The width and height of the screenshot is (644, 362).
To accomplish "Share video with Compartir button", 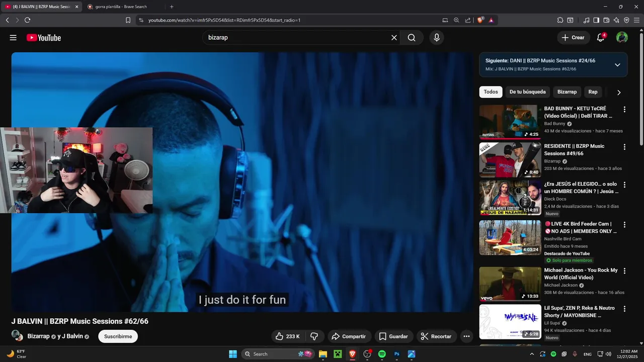I will (x=349, y=336).
